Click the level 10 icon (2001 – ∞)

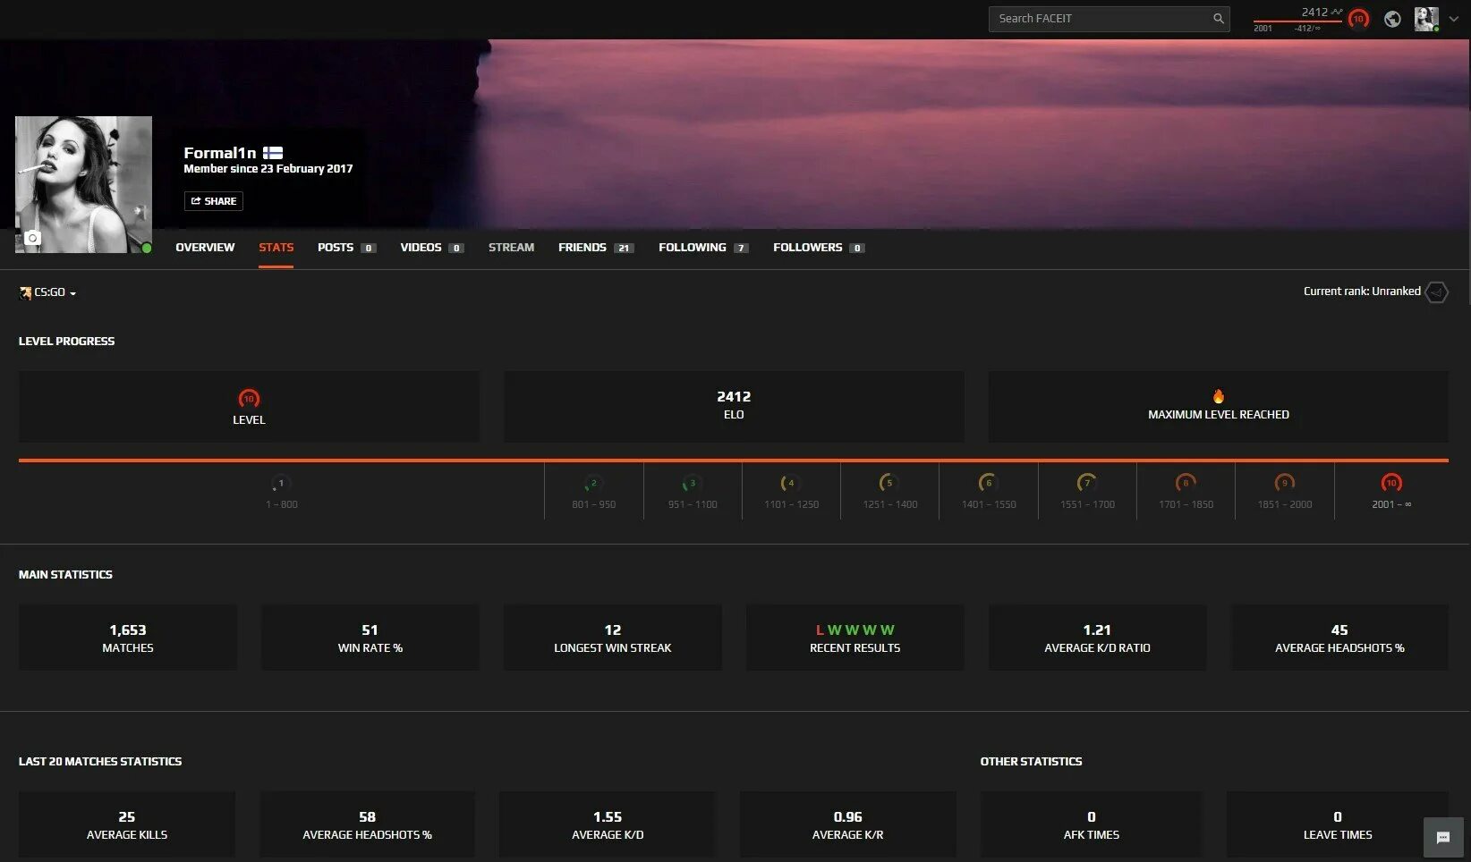coord(1391,484)
